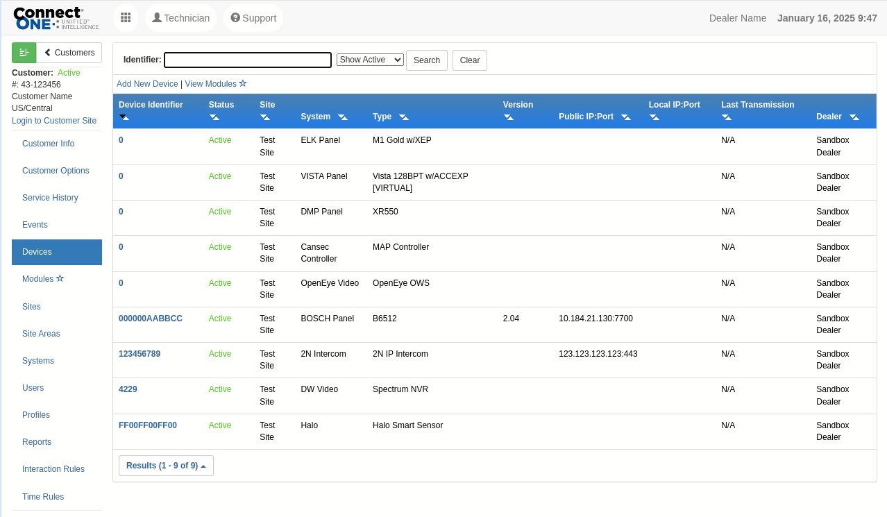Open device 0 in VISTA Panel row
The width and height of the screenshot is (887, 517).
tap(121, 176)
